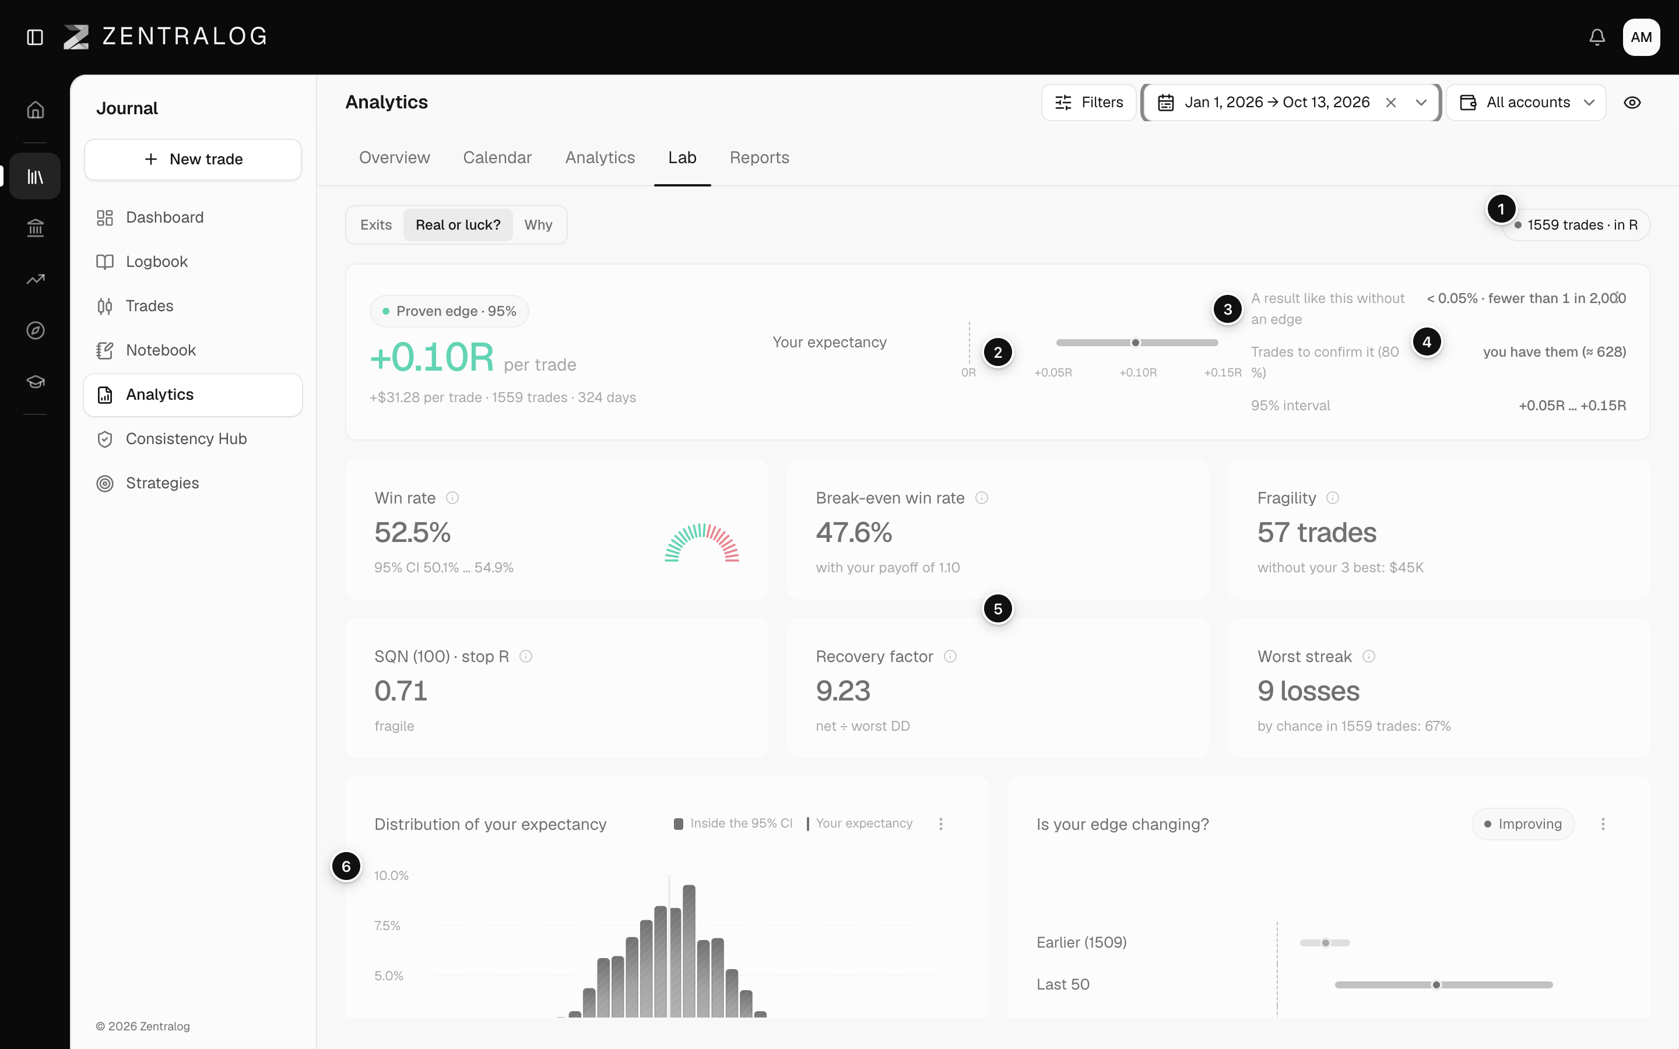
Task: Click the Recovery factor info icon
Action: (x=950, y=656)
